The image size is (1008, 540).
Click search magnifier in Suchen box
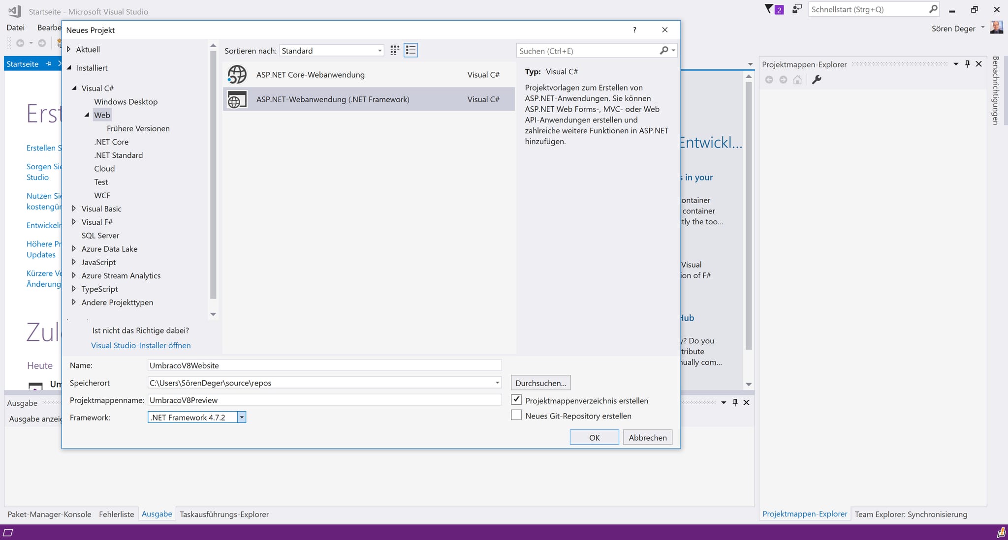664,50
